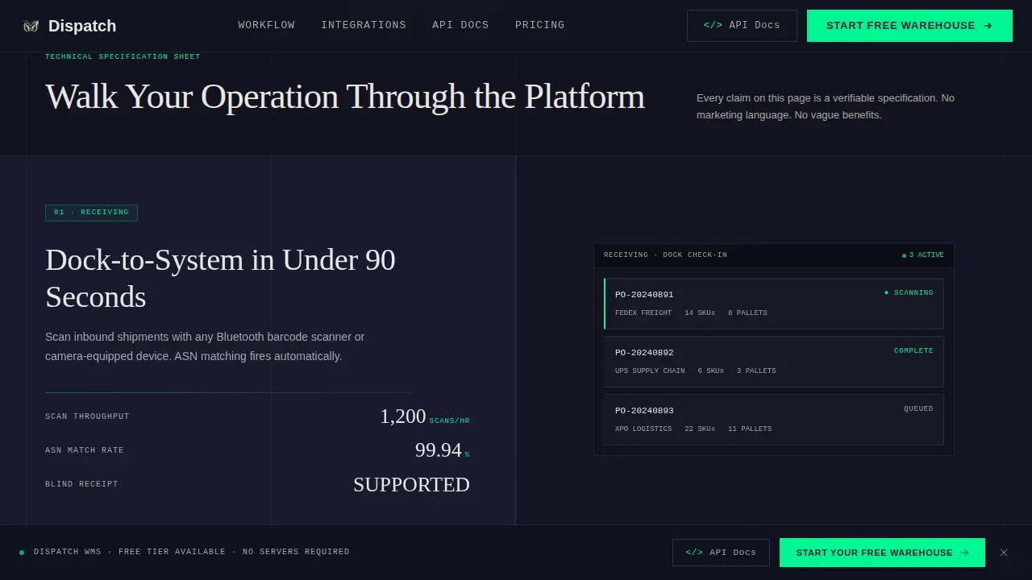Open the Workflow nav item
The image size is (1032, 580).
[266, 25]
